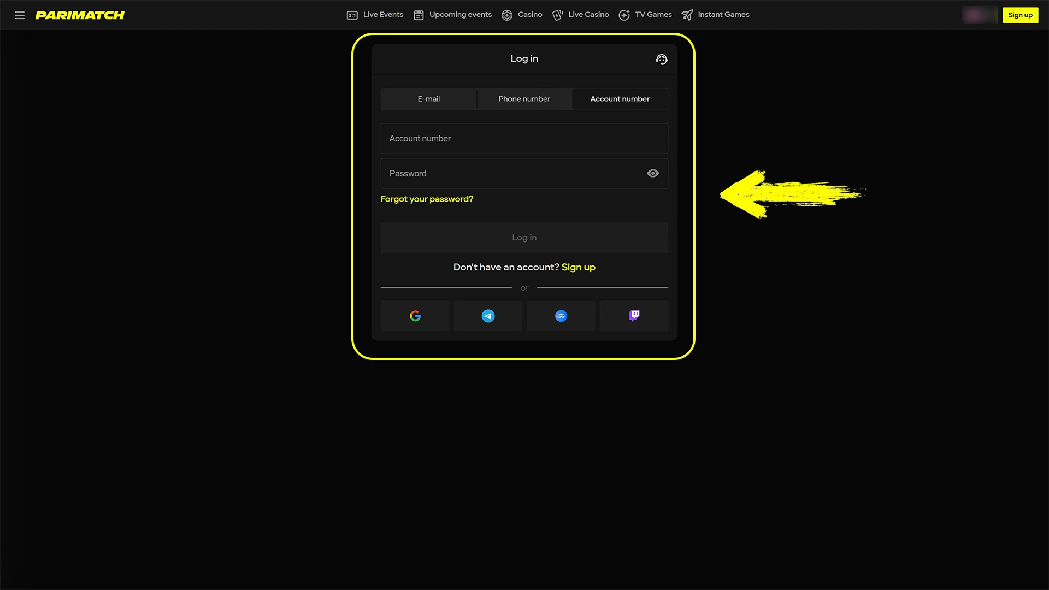Screen dimensions: 1049x590
Task: Log in using Messenger
Action: (561, 316)
